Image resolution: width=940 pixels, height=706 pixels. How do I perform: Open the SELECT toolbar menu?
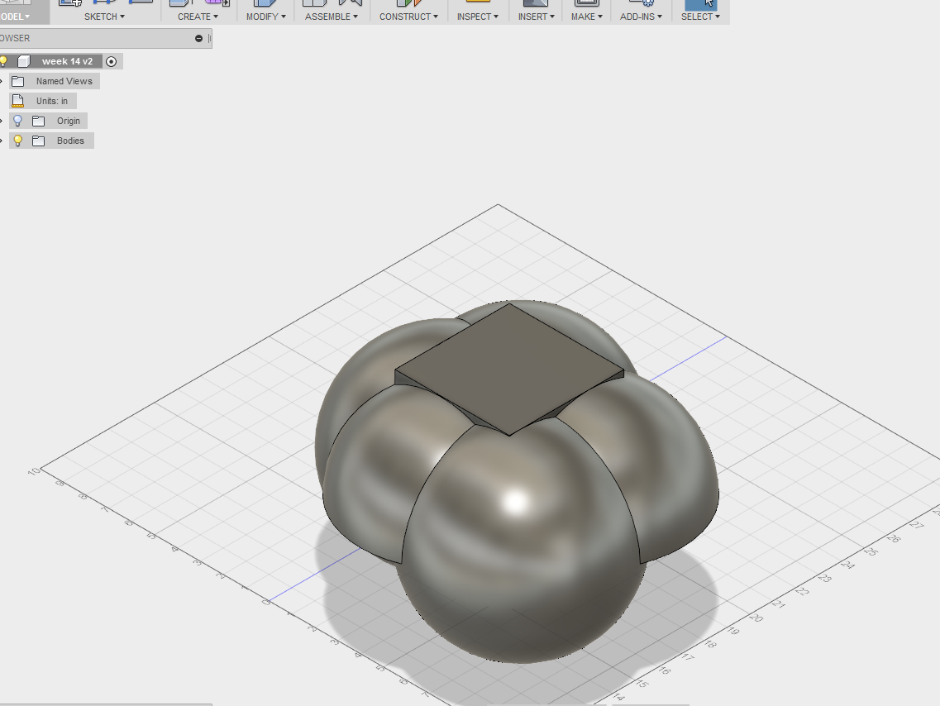700,17
